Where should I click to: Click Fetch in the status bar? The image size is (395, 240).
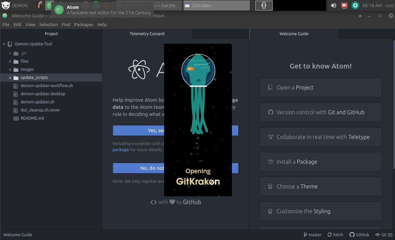click(x=335, y=235)
